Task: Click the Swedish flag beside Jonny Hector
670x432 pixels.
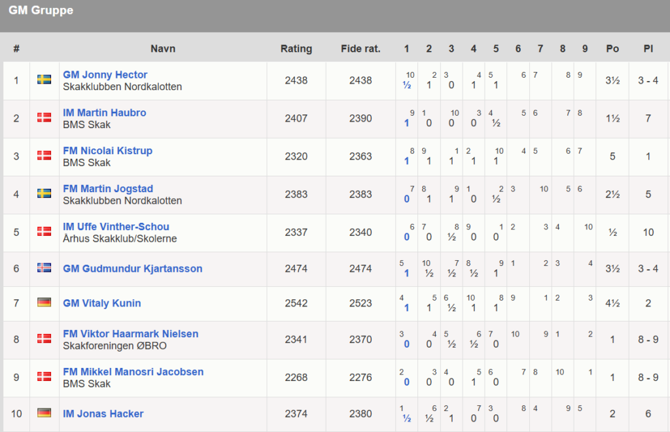Action: coord(44,80)
